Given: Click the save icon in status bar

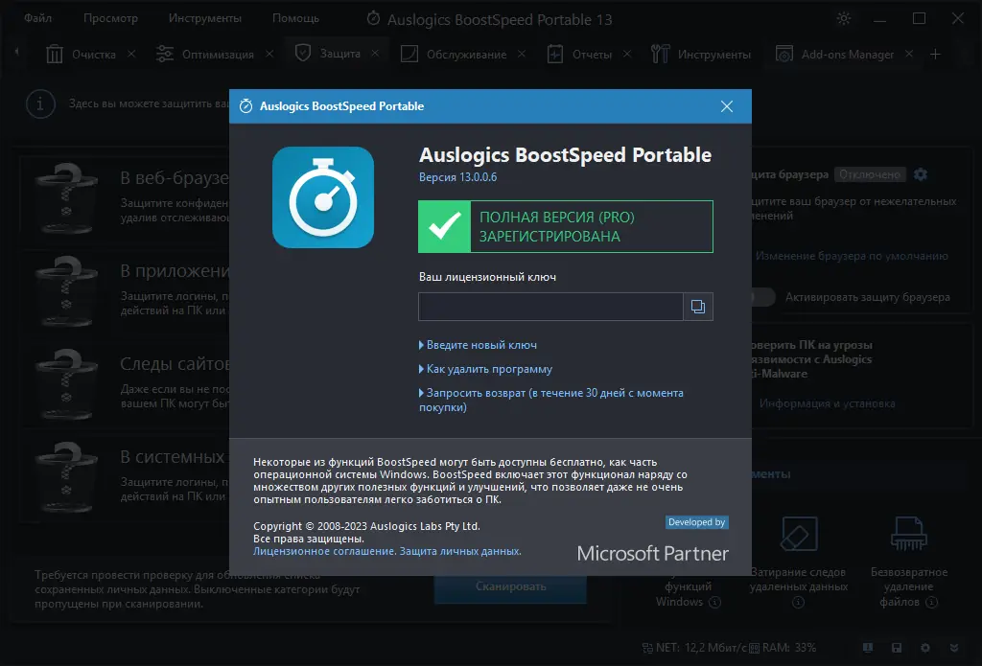Looking at the screenshot, I should click(x=896, y=648).
